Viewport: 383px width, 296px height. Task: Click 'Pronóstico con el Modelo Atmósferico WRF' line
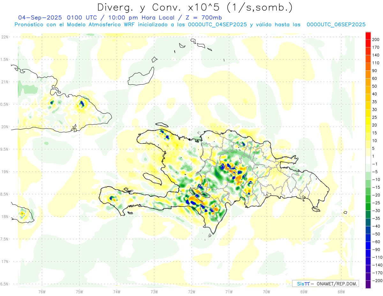click(x=75, y=25)
